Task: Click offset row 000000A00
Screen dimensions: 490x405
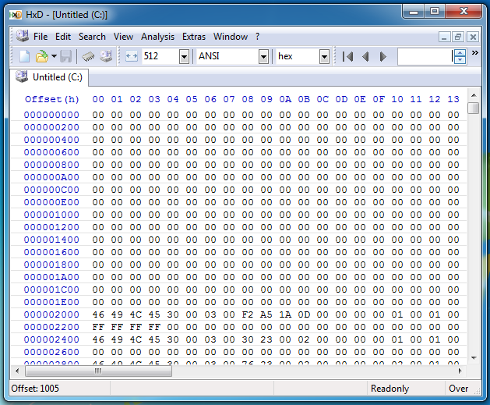Action: [x=51, y=177]
